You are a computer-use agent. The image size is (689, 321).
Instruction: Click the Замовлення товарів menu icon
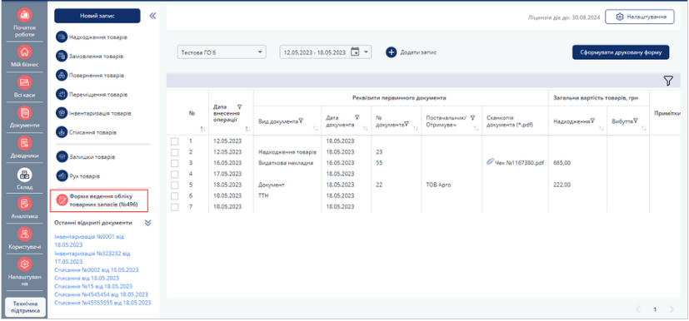(x=61, y=56)
